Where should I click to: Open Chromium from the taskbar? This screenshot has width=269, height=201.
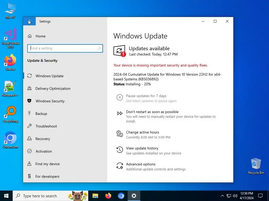coord(121,196)
